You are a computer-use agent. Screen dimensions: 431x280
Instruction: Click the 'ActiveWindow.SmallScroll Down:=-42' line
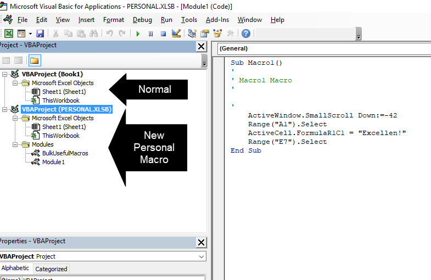322,115
